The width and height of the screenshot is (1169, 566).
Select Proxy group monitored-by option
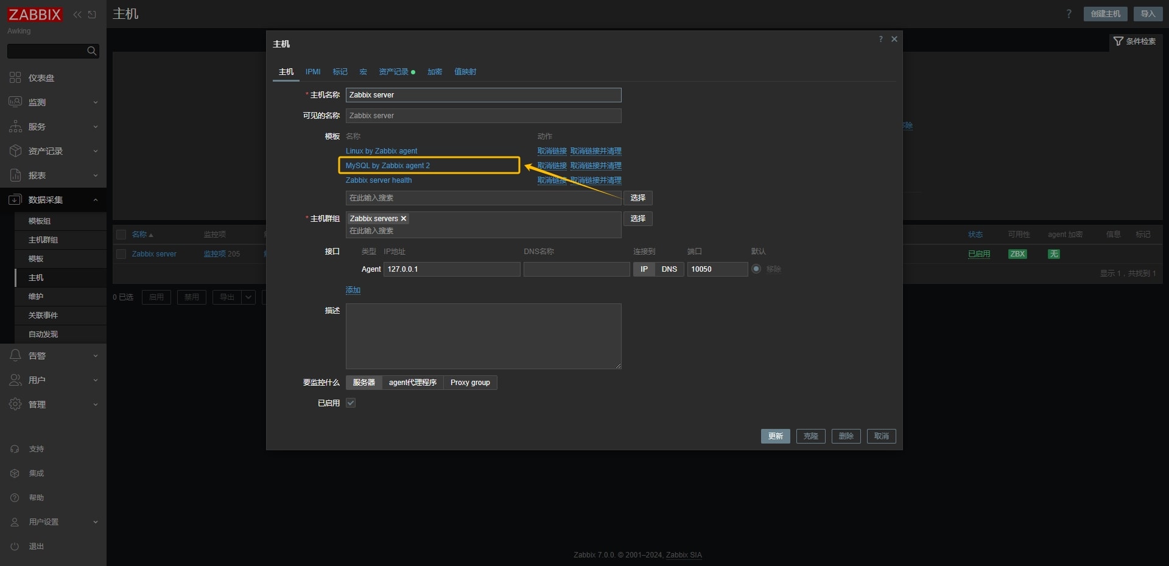pos(470,383)
